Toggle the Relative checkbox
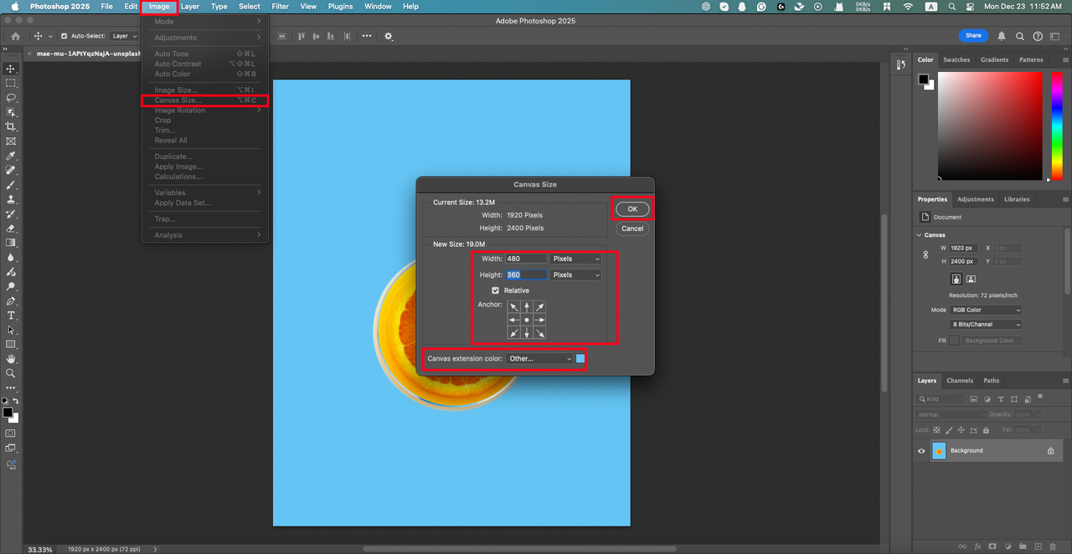Image resolution: width=1072 pixels, height=554 pixels. click(495, 290)
